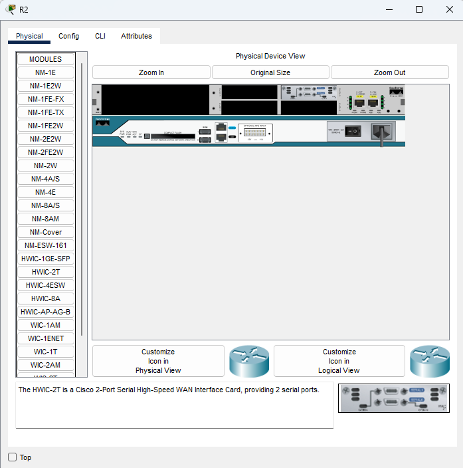Select the HWIC-2T module
The height and width of the screenshot is (468, 463).
46,272
